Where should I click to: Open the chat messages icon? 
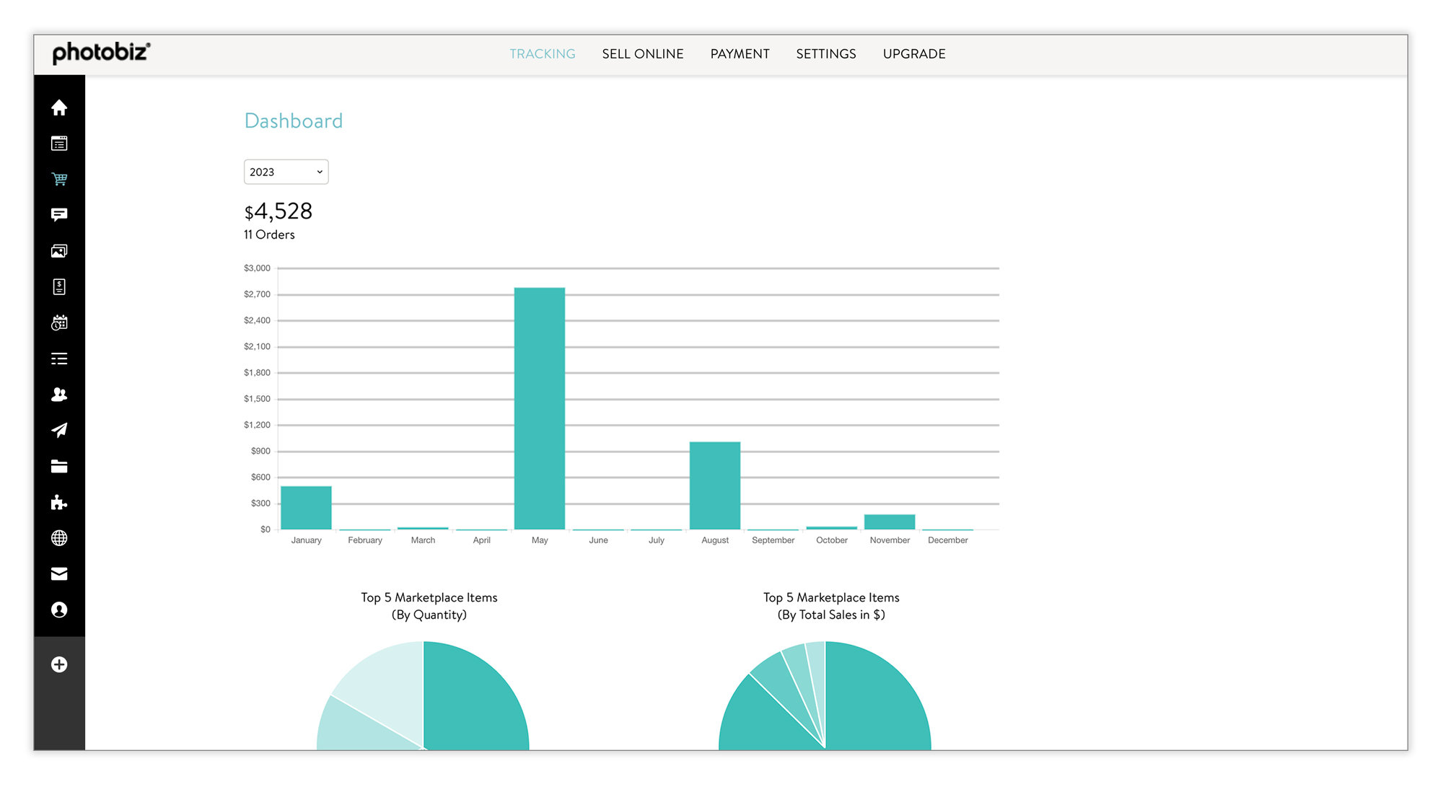pos(60,214)
